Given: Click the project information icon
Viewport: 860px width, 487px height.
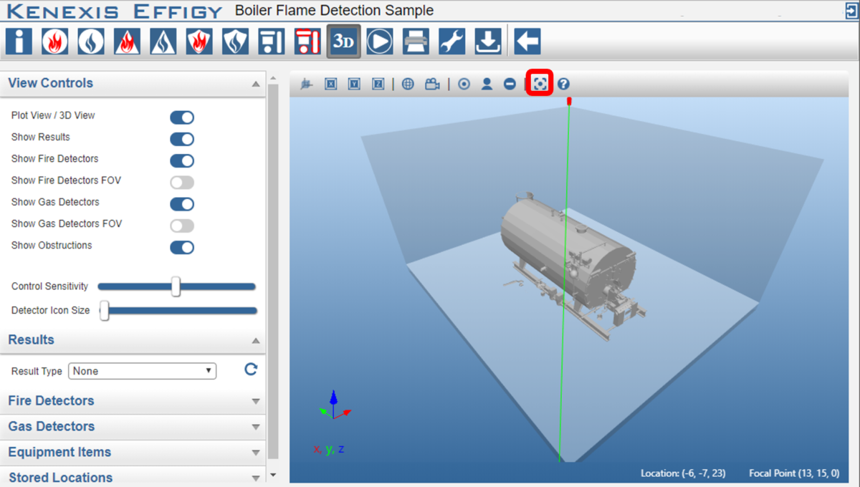Looking at the screenshot, I should pyautogui.click(x=19, y=42).
